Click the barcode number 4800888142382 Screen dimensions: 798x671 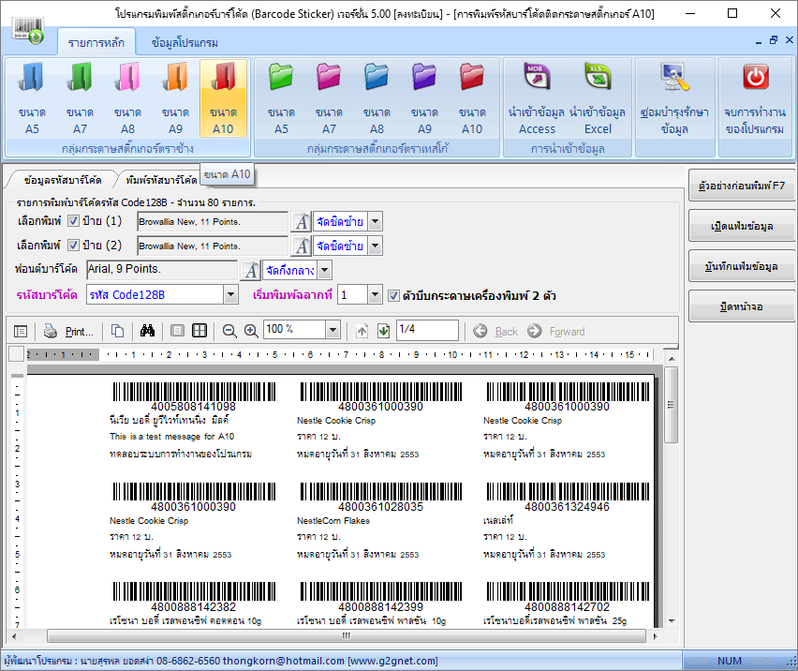point(193,607)
